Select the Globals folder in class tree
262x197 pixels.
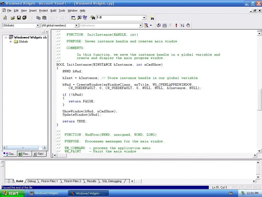pyautogui.click(x=23, y=42)
